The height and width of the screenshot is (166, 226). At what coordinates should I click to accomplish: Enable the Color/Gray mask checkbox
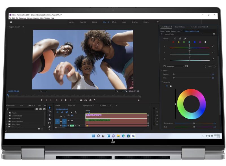click(164, 66)
